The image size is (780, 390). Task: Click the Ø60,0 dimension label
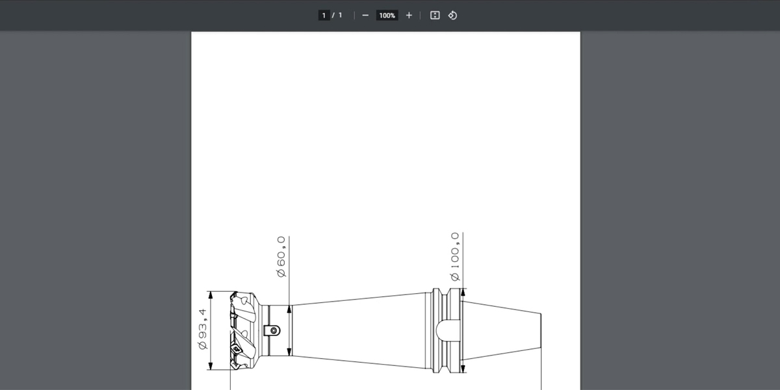click(281, 257)
